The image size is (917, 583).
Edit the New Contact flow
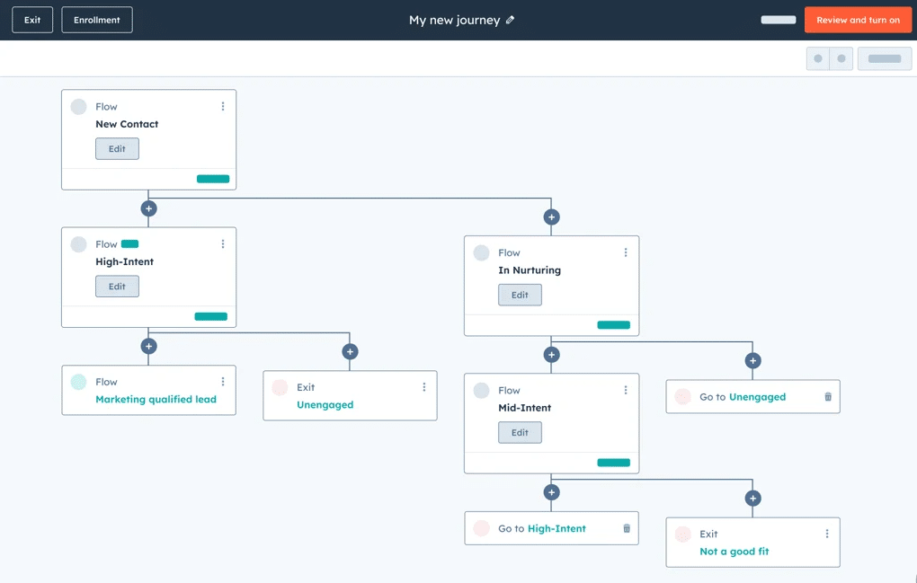(117, 148)
